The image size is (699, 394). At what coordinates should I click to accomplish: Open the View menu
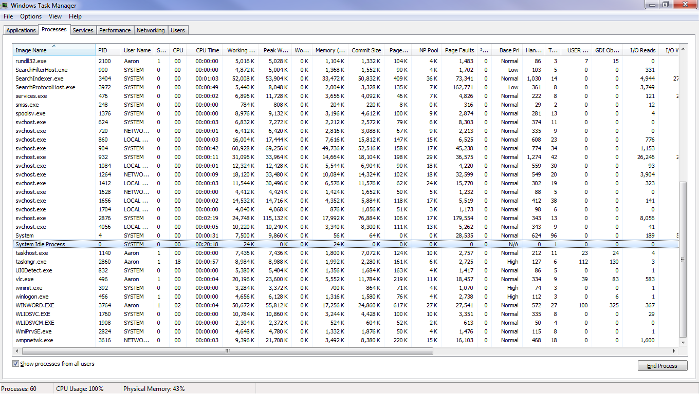(55, 16)
